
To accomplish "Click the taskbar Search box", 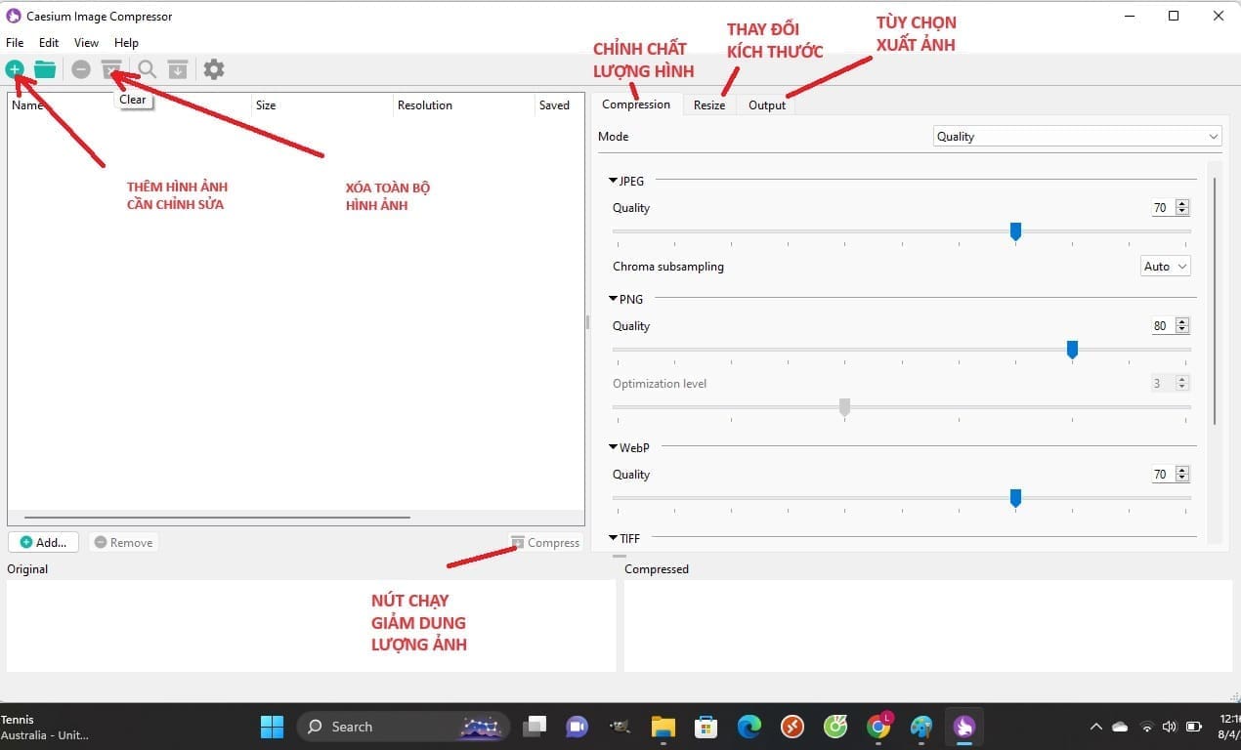I will point(403,727).
